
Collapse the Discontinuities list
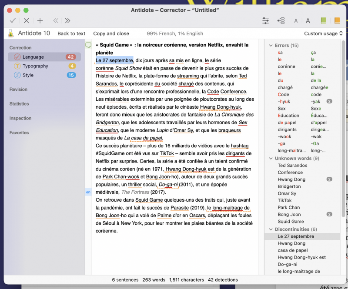pyautogui.click(x=271, y=229)
